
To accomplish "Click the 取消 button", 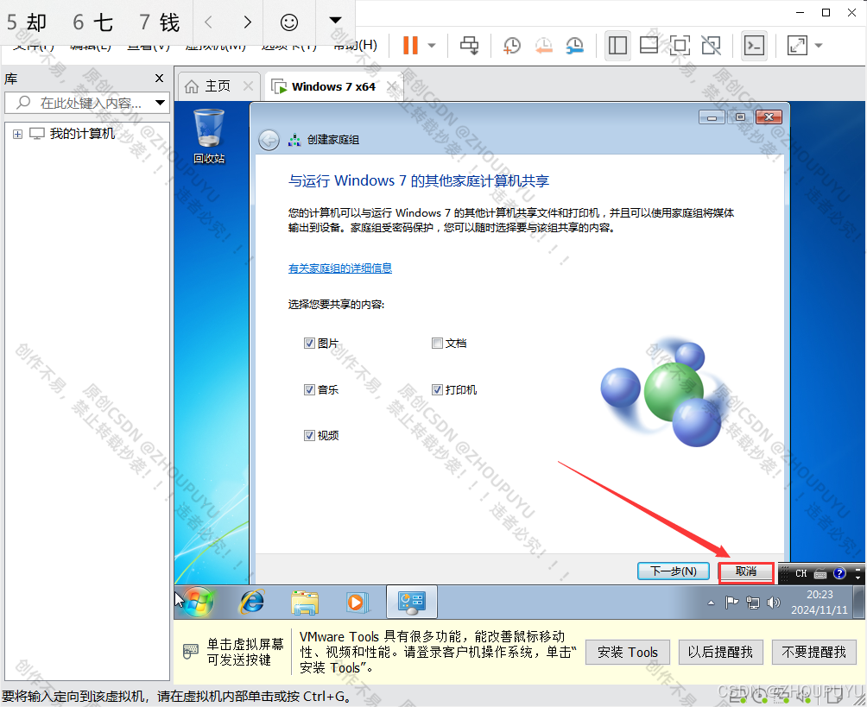I will 746,571.
